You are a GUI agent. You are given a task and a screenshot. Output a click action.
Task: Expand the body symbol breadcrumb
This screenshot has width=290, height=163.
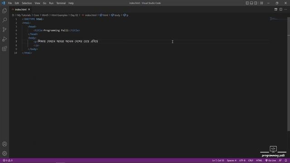[x=116, y=15]
